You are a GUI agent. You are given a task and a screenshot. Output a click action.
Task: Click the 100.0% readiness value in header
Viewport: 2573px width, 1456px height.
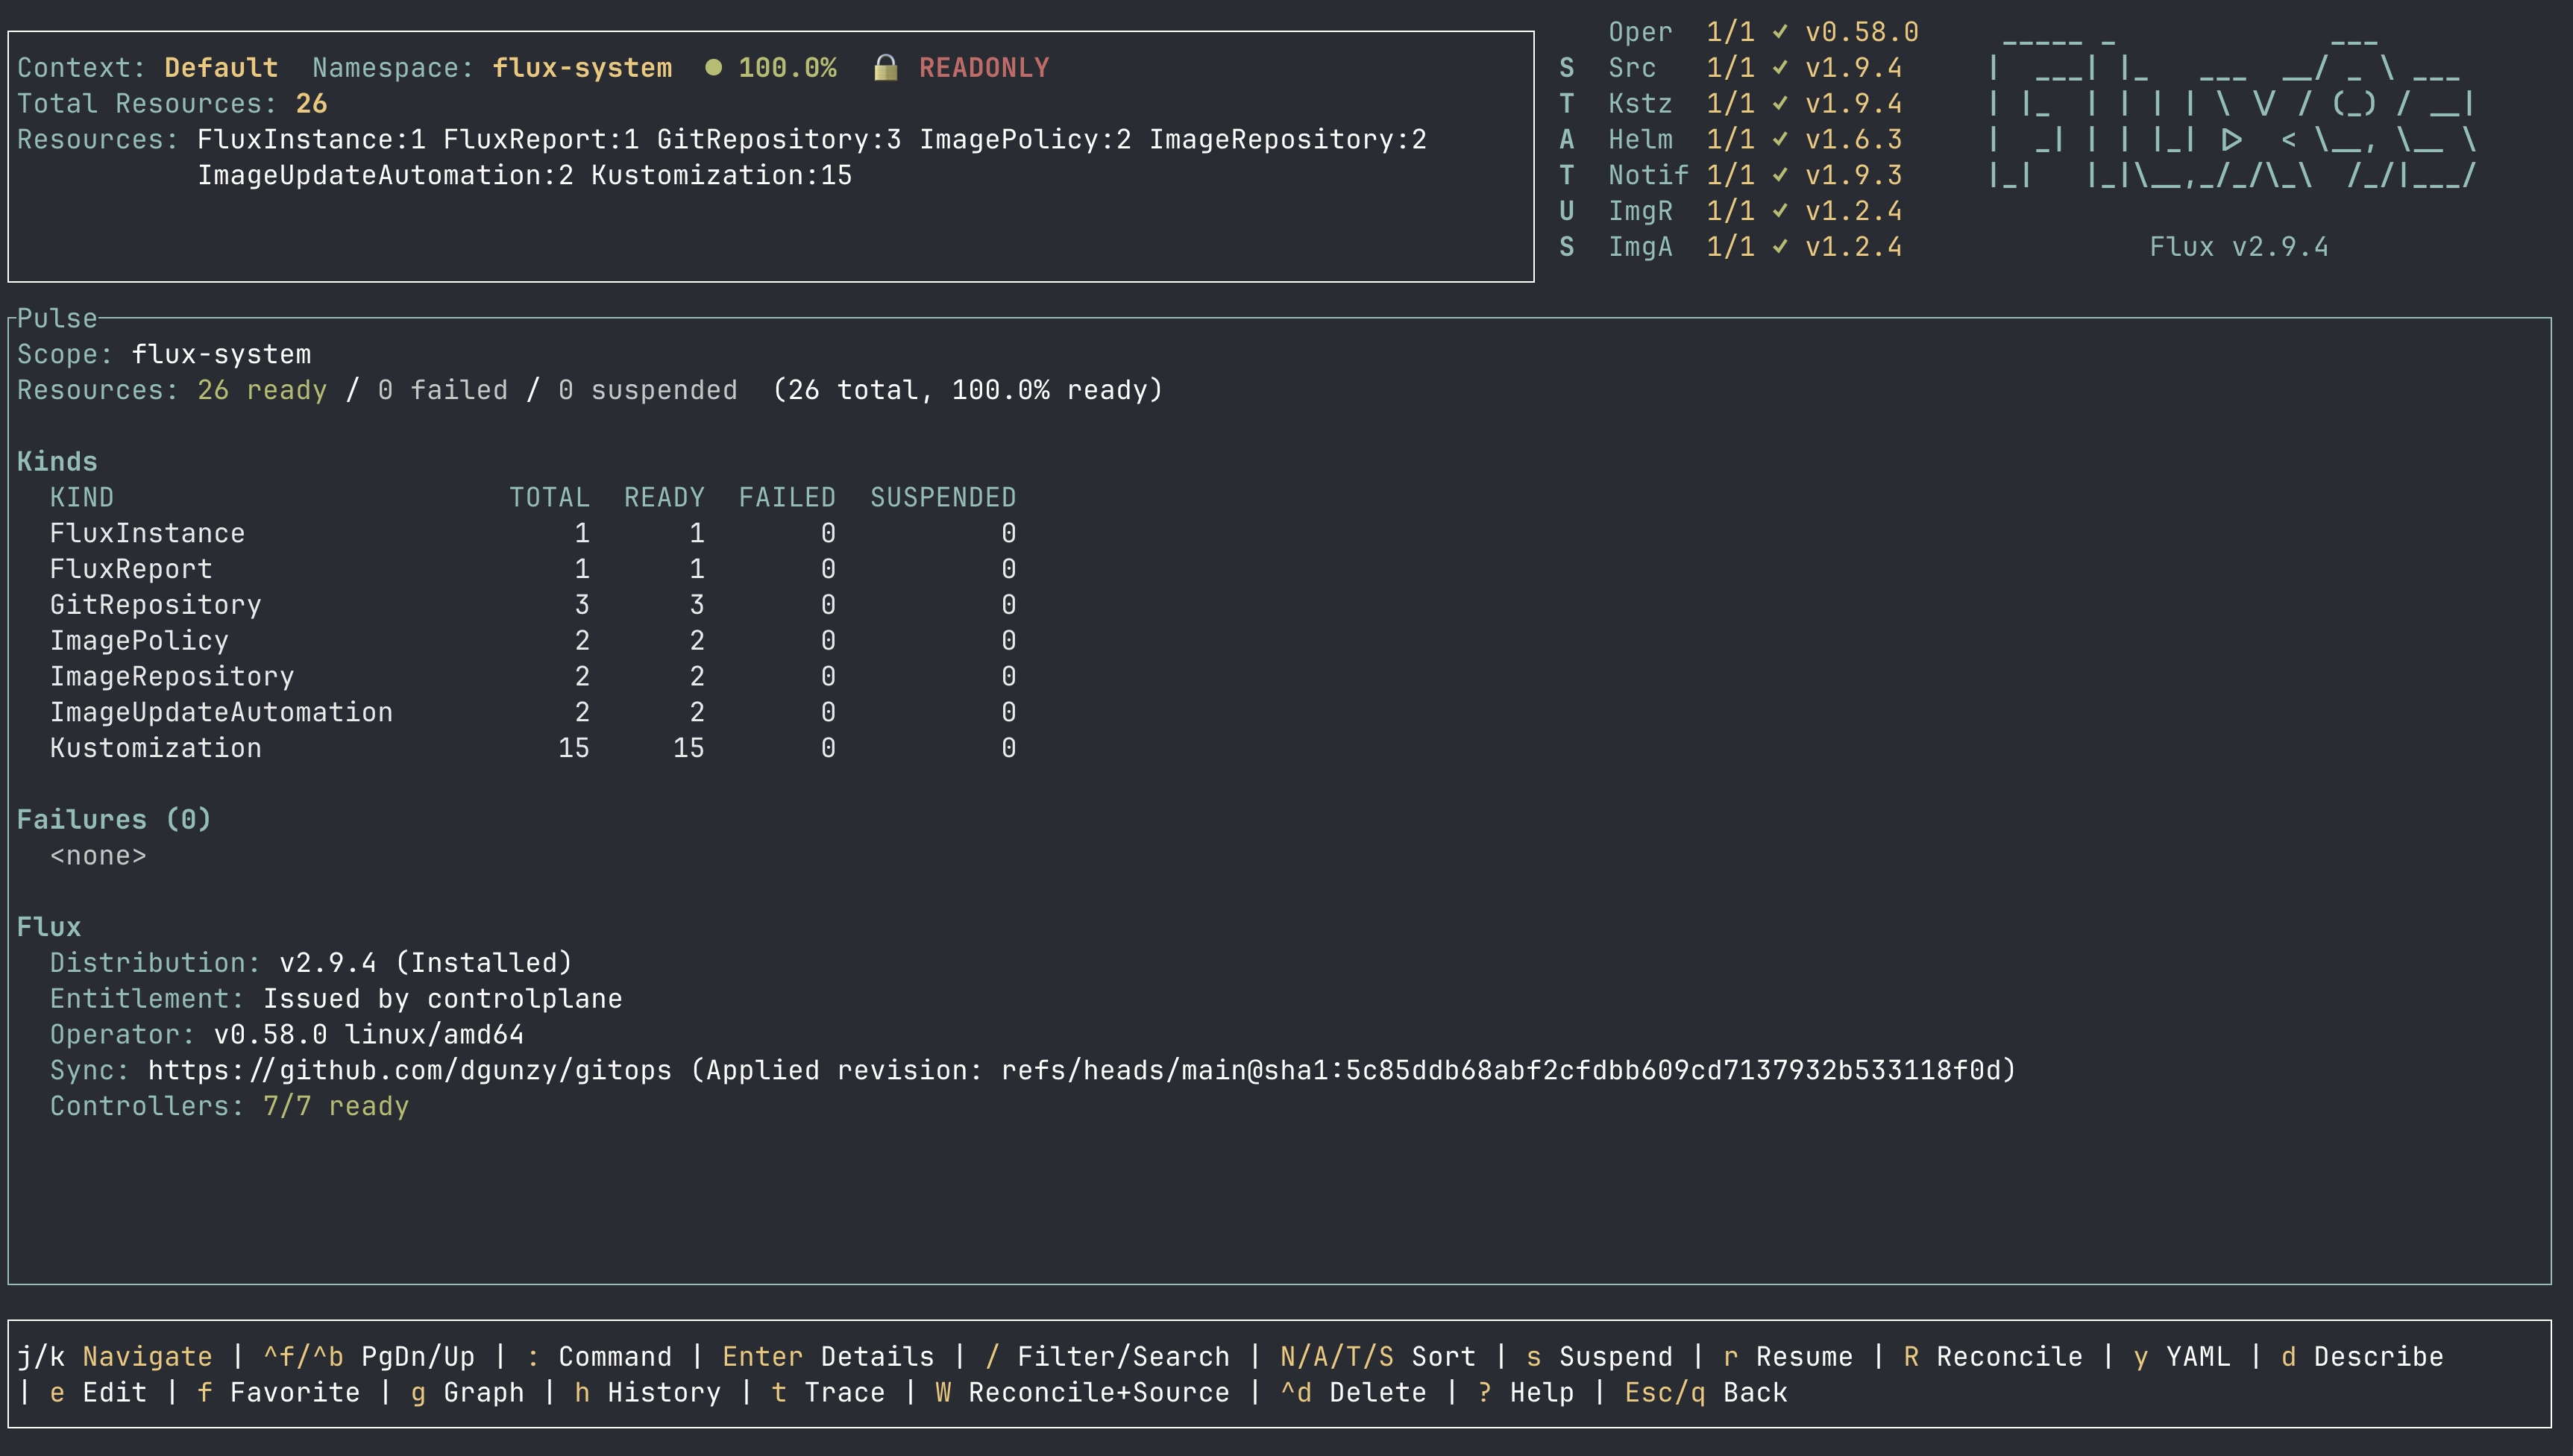click(x=788, y=68)
